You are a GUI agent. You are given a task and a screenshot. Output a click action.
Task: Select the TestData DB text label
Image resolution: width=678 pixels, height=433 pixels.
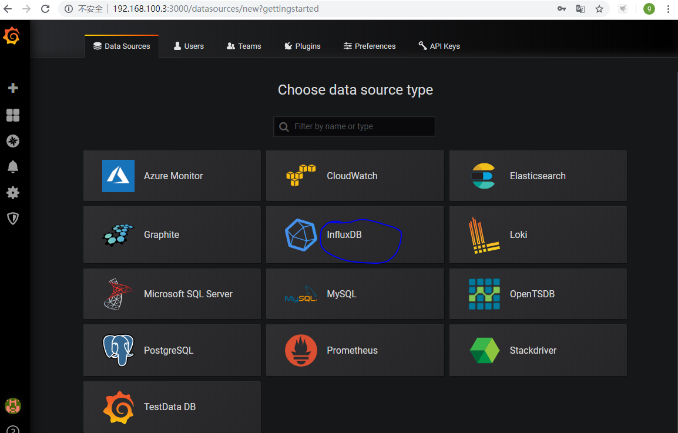click(x=169, y=407)
